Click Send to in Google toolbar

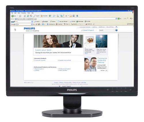[89, 24]
